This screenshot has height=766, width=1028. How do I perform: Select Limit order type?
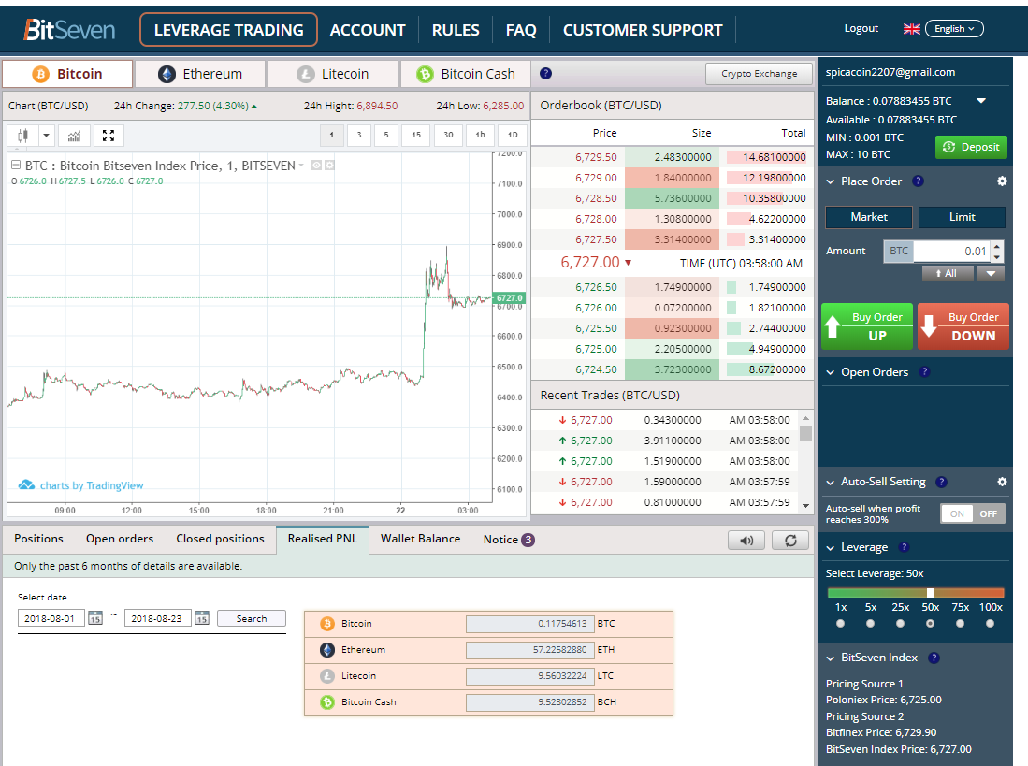(x=962, y=217)
